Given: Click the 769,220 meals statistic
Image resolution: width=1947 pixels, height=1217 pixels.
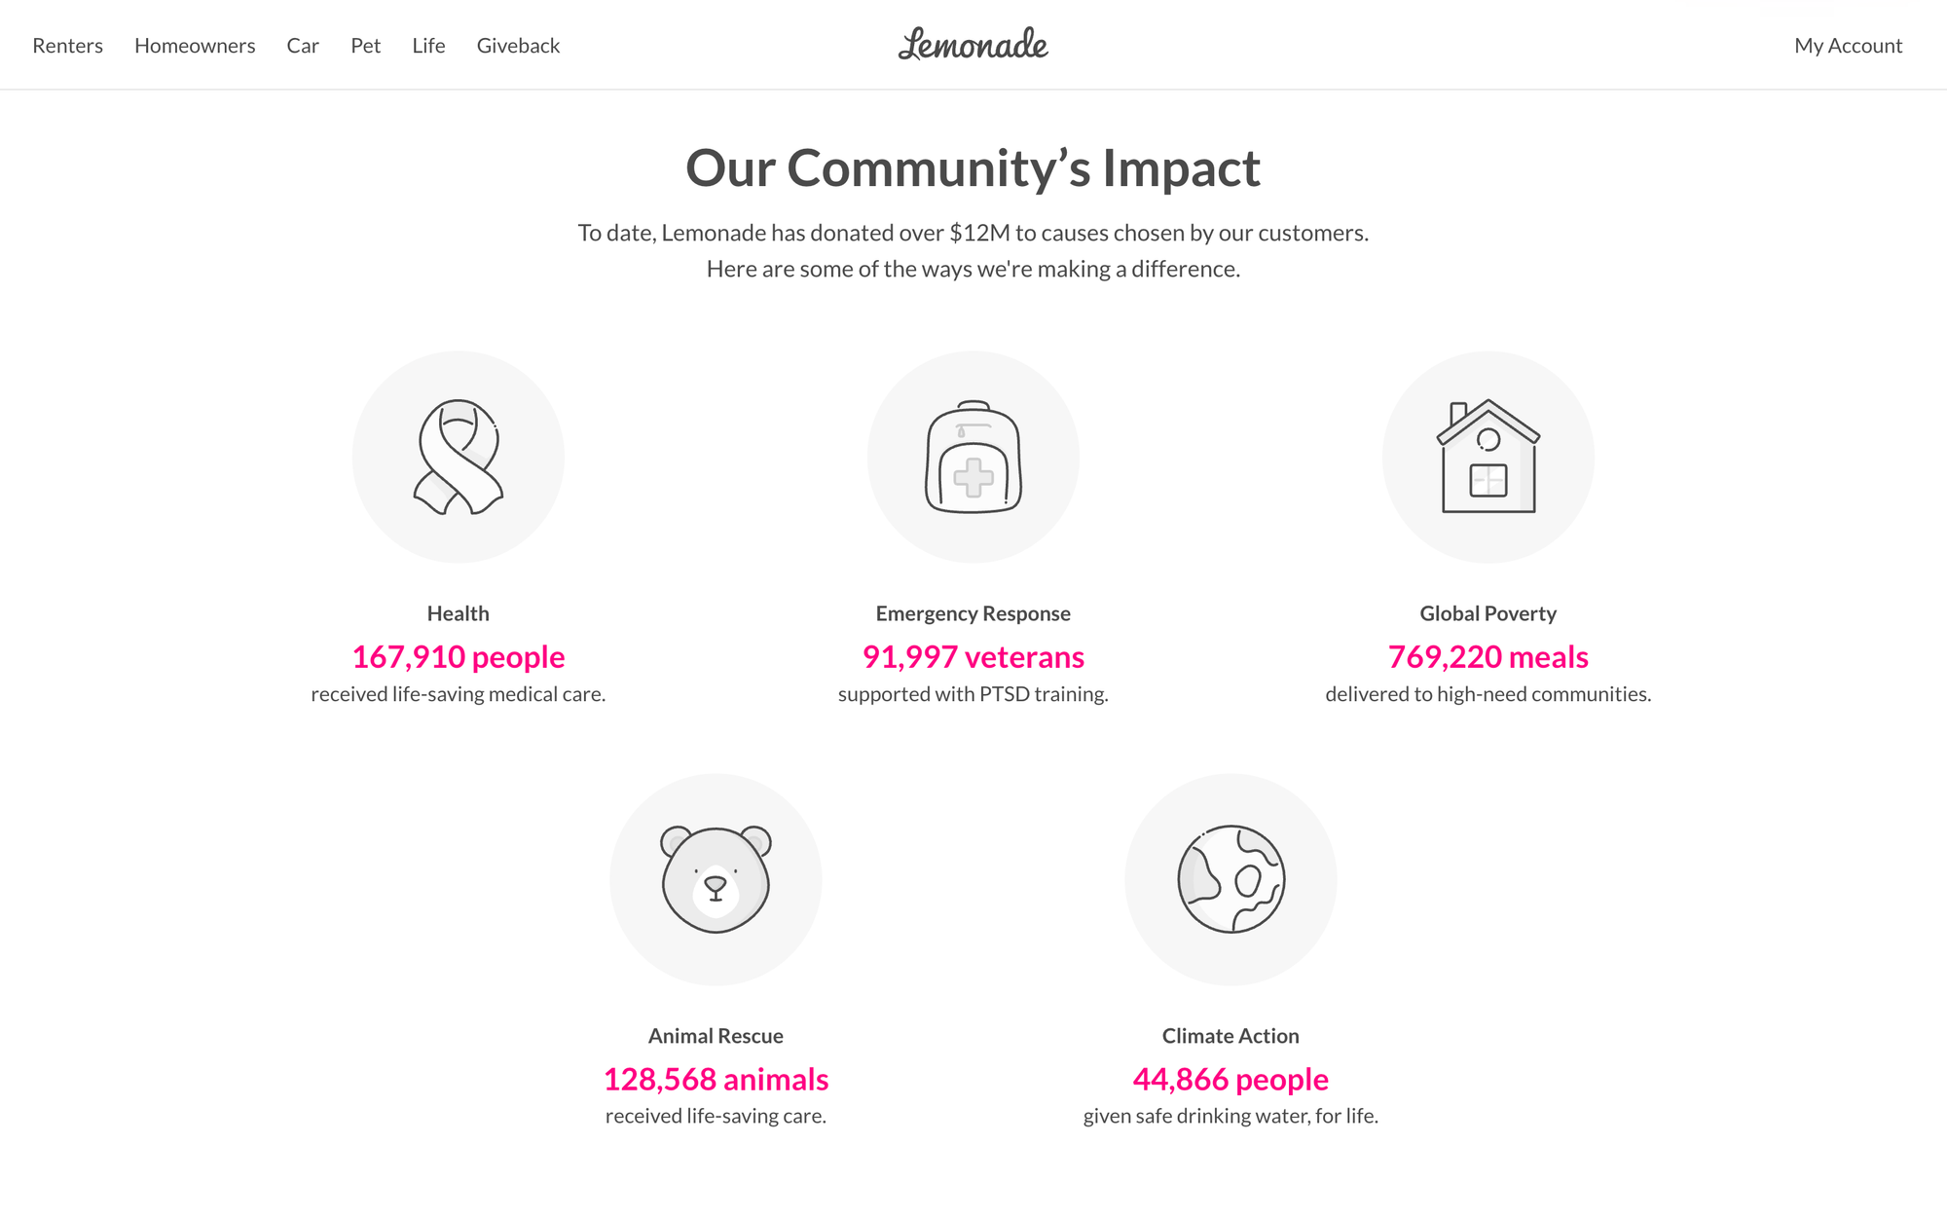Looking at the screenshot, I should (x=1488, y=657).
